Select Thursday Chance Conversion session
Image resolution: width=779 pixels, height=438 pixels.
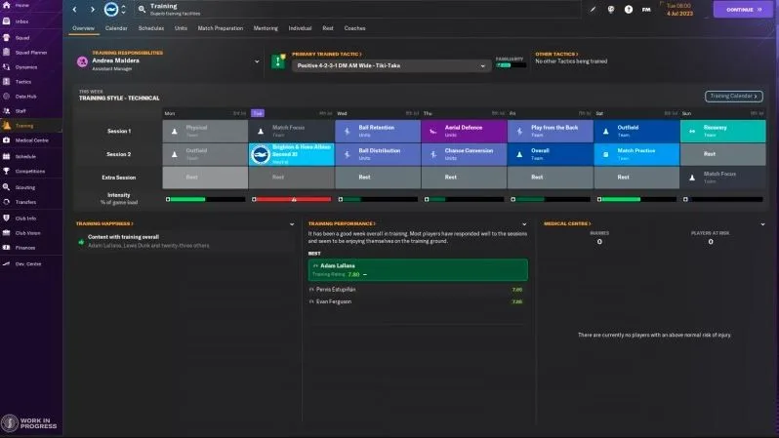tap(464, 154)
